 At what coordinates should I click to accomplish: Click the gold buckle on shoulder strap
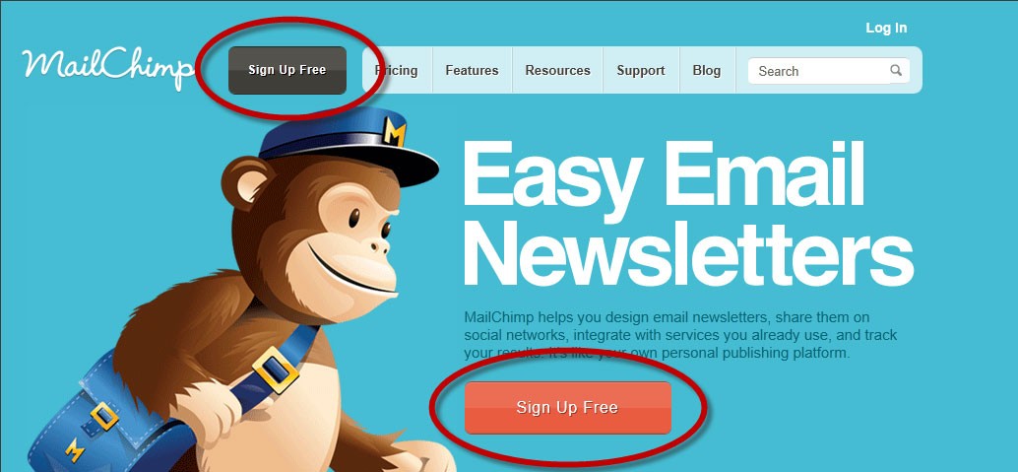[x=276, y=370]
